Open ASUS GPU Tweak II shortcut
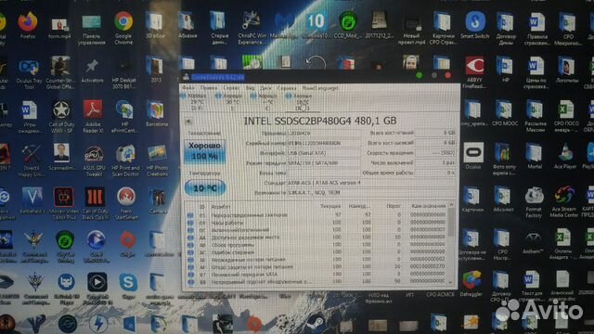 (94, 161)
